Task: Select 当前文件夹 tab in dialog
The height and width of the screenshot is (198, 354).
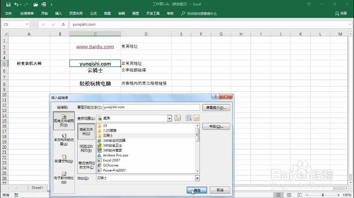Action: click(86, 131)
